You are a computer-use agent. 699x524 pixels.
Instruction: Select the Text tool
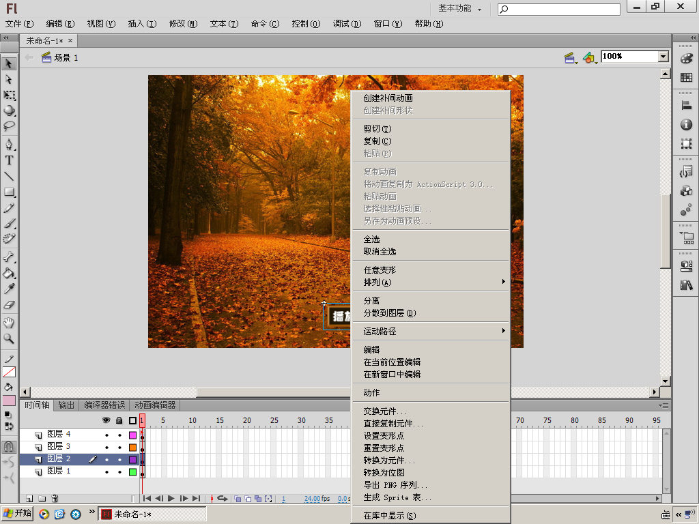coord(9,160)
